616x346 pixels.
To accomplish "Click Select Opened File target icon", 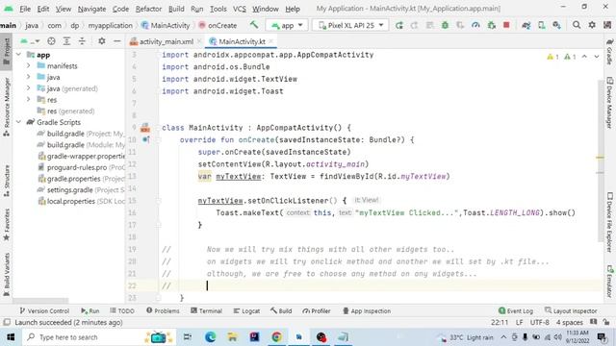I will tap(51, 41).
